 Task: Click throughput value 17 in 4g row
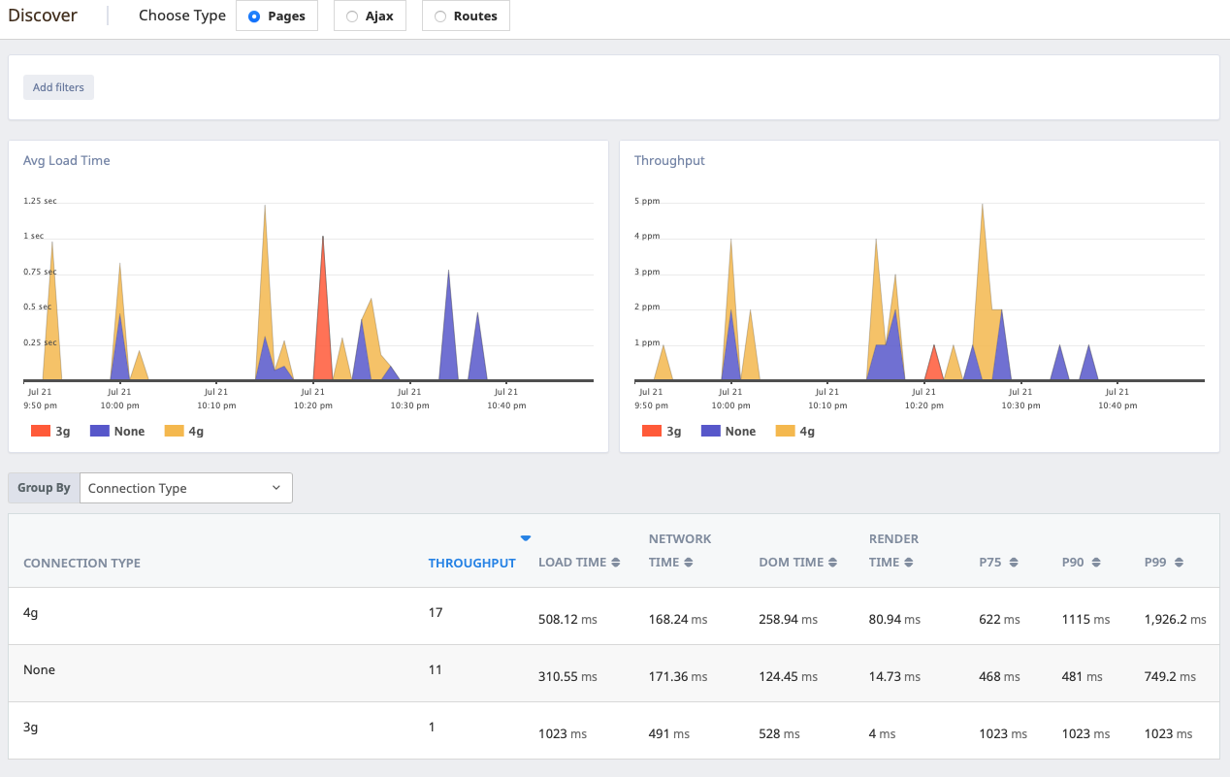[x=436, y=613]
